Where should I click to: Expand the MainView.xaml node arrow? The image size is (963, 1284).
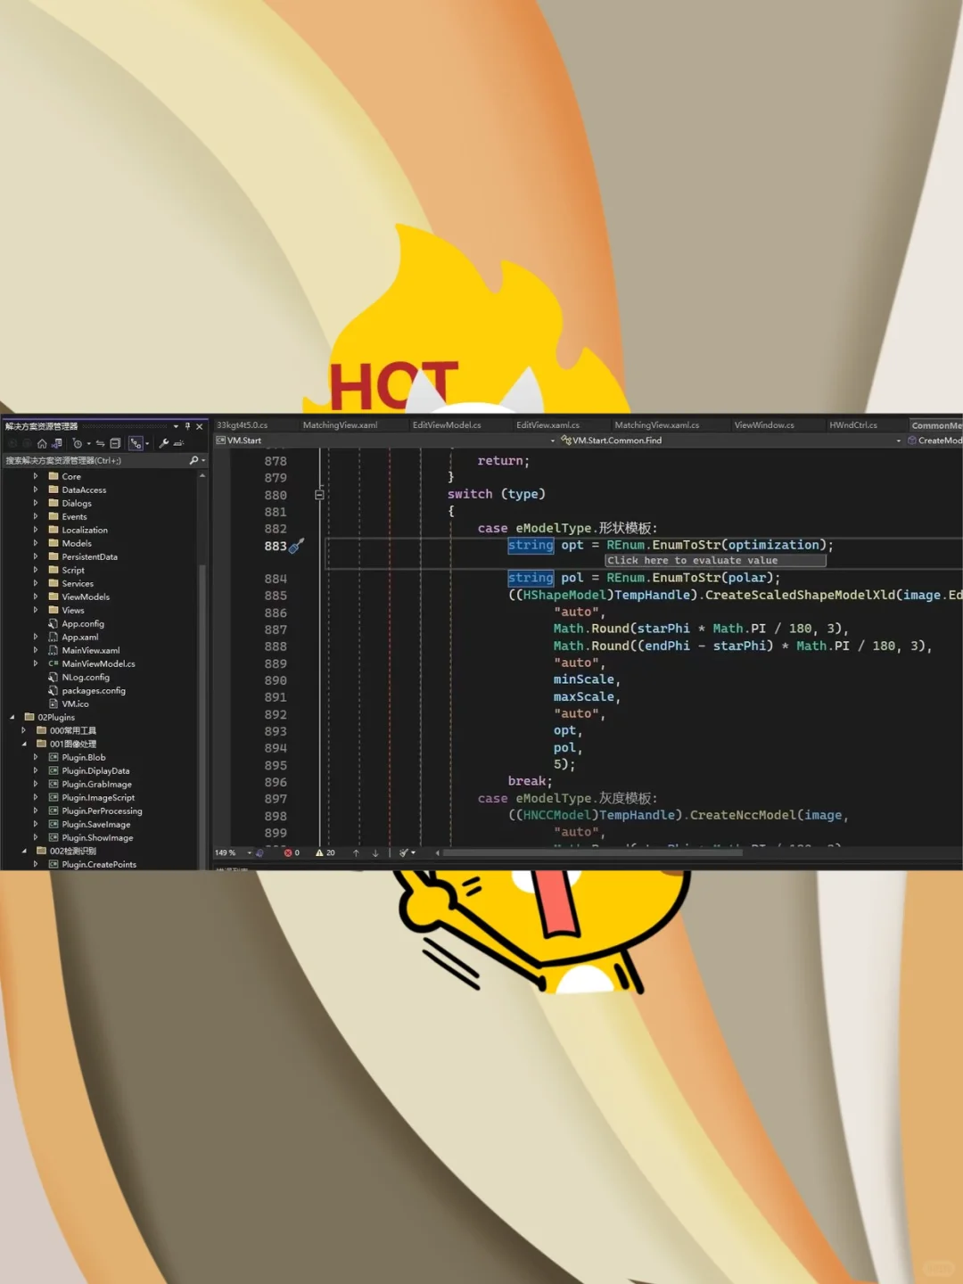click(x=36, y=650)
